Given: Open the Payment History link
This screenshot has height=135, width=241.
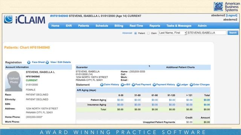Looking at the screenshot, I should pyautogui.click(x=166, y=84).
